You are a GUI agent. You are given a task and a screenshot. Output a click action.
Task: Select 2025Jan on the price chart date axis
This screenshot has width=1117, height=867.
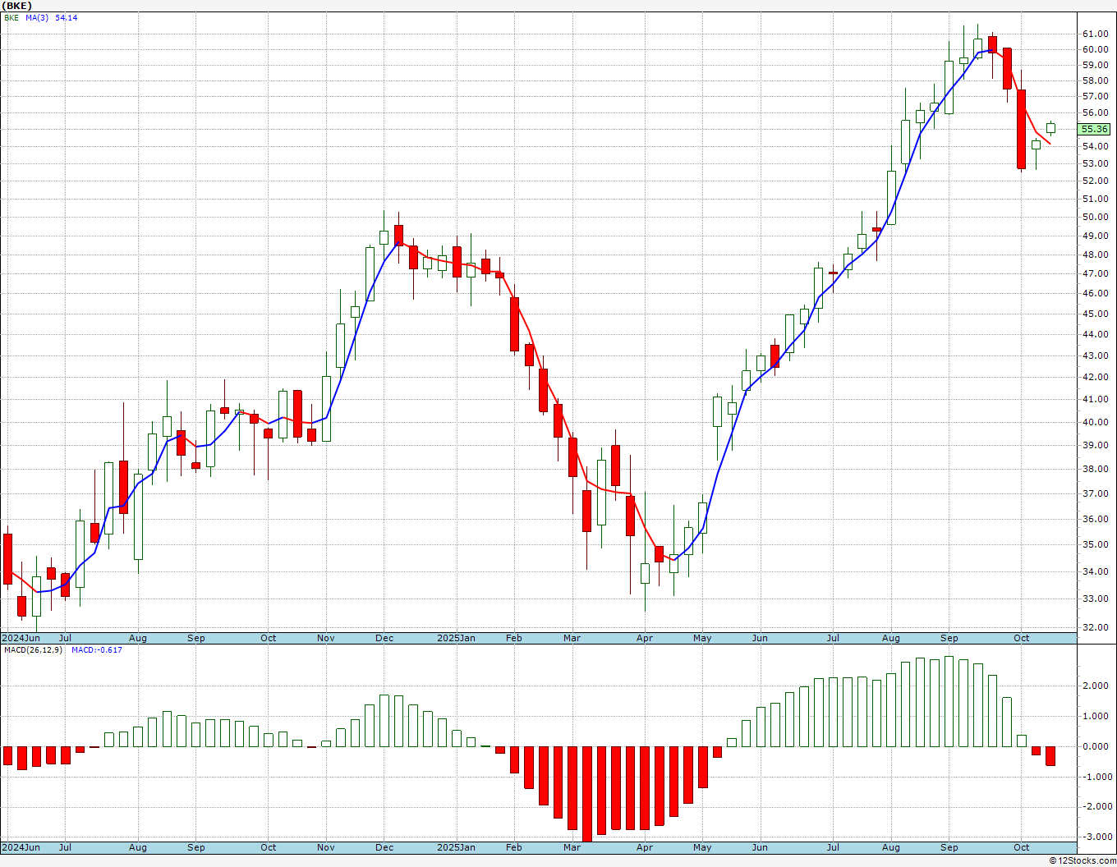(x=456, y=638)
